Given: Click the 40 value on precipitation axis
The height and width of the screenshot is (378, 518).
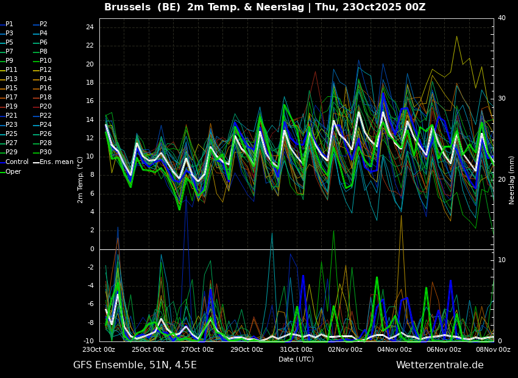Looking at the screenshot, I should coord(502,18).
